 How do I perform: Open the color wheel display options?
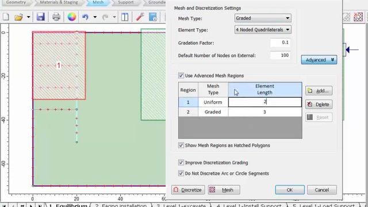(x=72, y=17)
